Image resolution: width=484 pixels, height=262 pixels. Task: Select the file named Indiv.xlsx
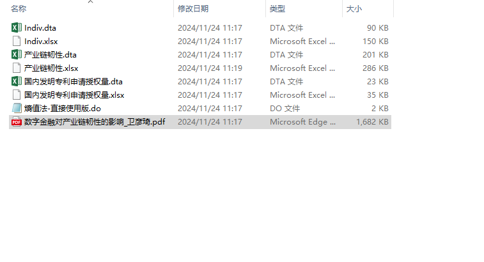pos(41,41)
